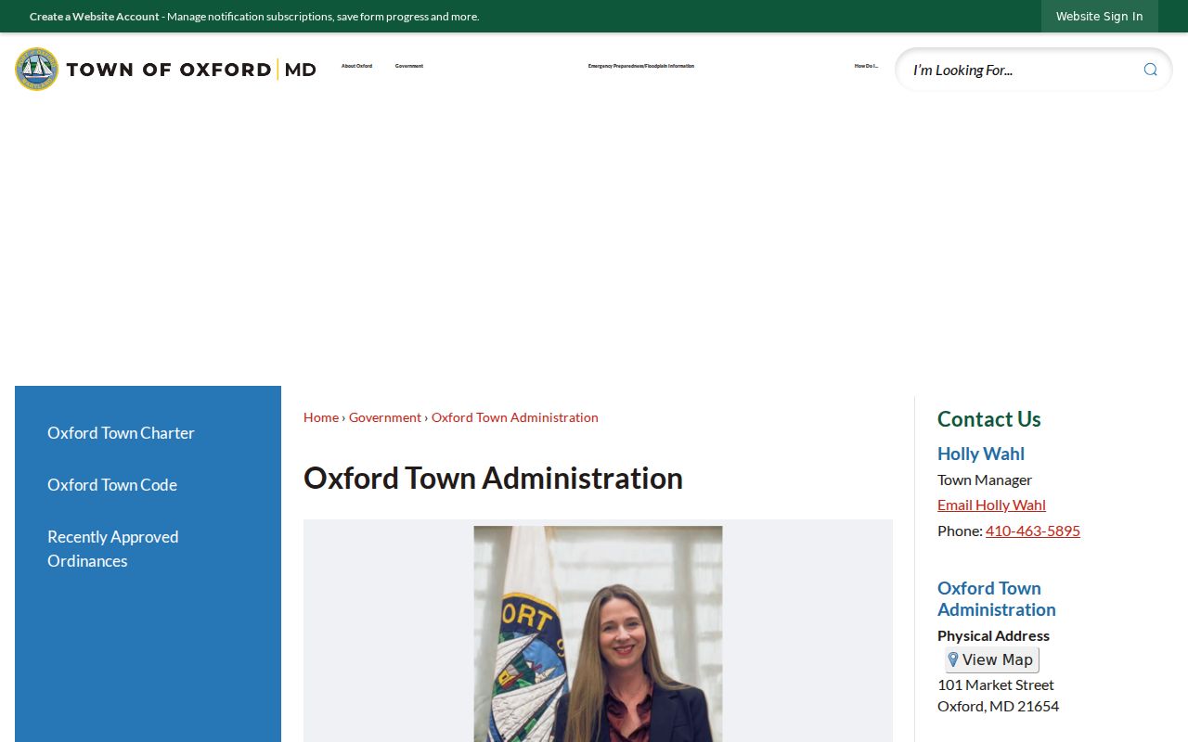
Task: Open the About Oxford menu
Action: point(356,66)
